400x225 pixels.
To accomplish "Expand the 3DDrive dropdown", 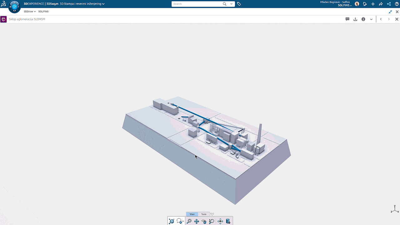I will click(30, 12).
